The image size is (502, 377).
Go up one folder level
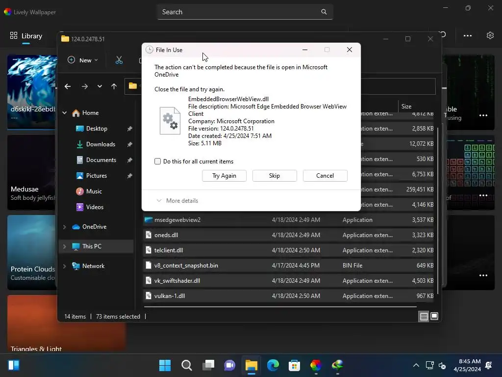click(114, 86)
